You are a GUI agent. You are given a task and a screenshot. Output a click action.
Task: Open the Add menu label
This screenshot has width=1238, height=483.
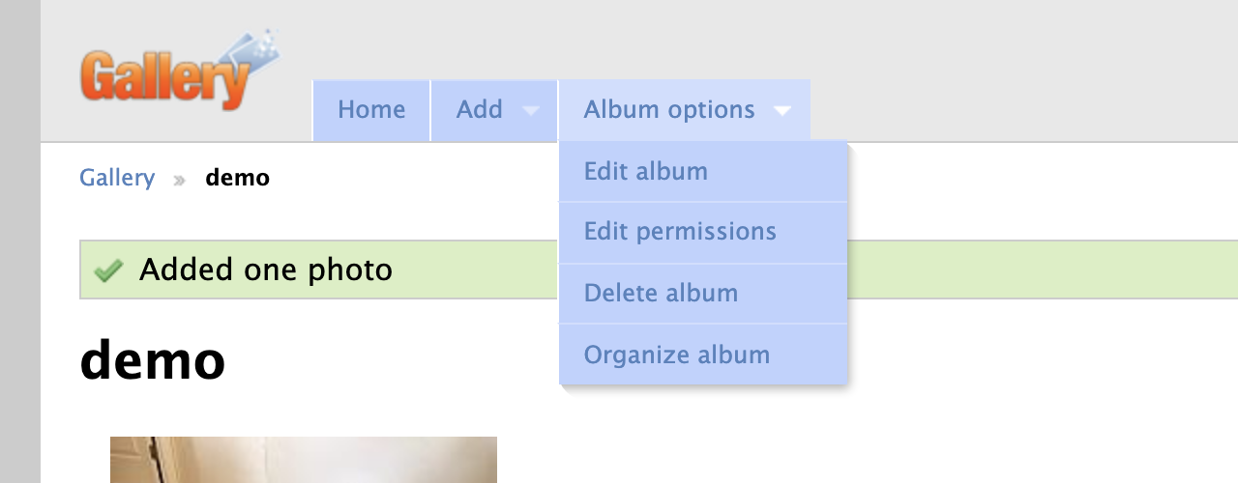tap(480, 110)
